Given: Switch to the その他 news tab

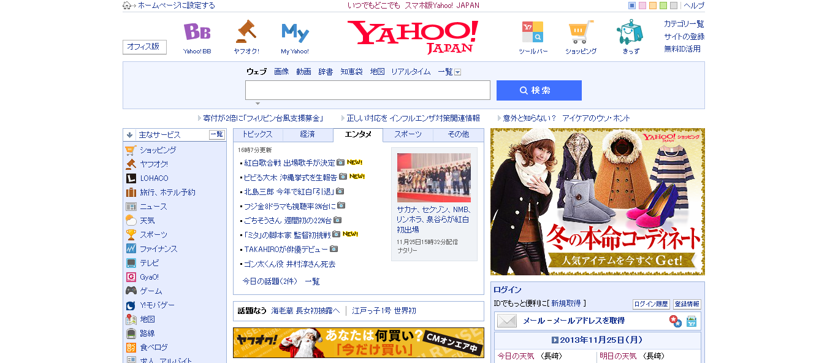Looking at the screenshot, I should pyautogui.click(x=458, y=135).
